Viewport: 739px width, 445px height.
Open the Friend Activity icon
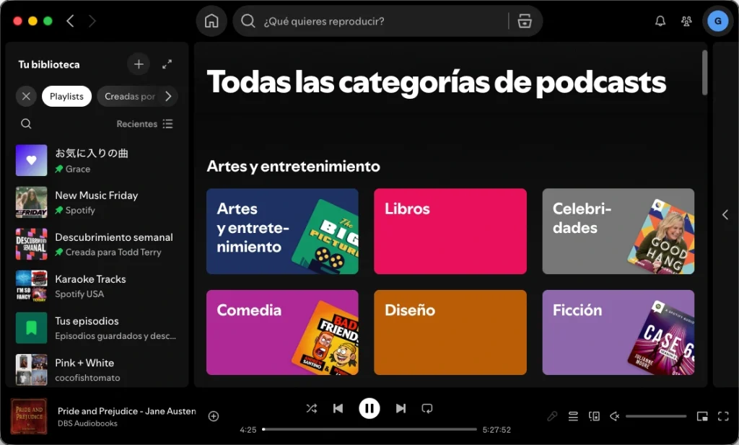pyautogui.click(x=686, y=21)
